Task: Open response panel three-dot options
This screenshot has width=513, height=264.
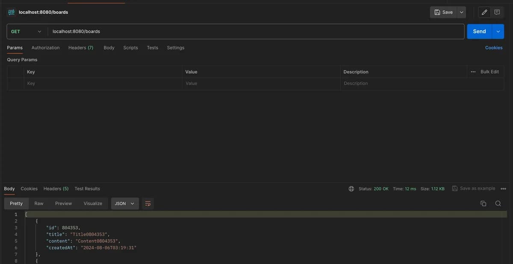Action: [x=503, y=189]
